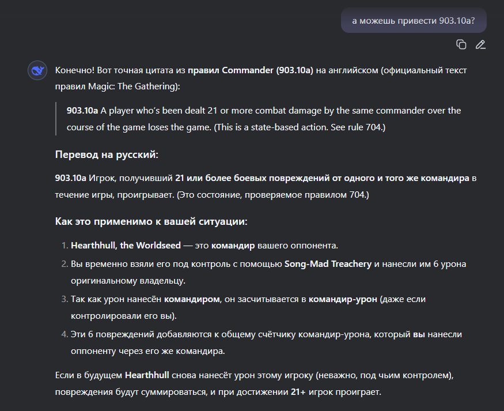This screenshot has width=504, height=411.
Task: Click bold text "правил Commander (903.10a)"
Action: coord(251,70)
